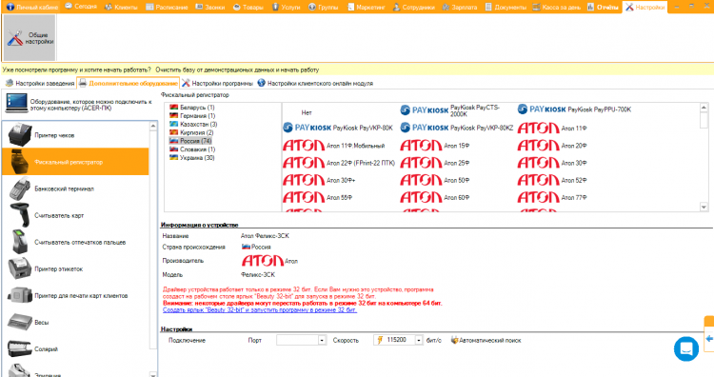Select Атол 11Ф registrar
The height and width of the screenshot is (377, 714).
coord(552,128)
